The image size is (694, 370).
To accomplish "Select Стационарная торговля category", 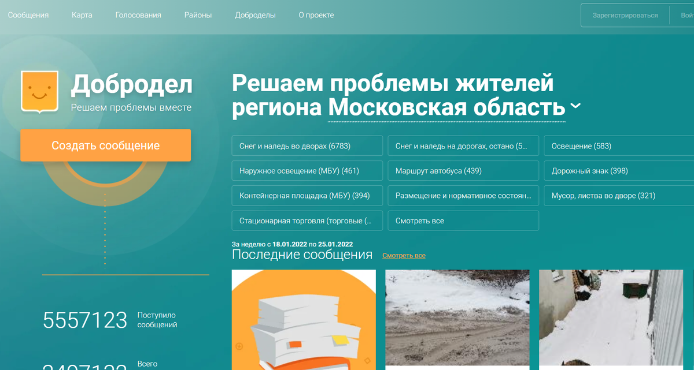I will click(307, 220).
